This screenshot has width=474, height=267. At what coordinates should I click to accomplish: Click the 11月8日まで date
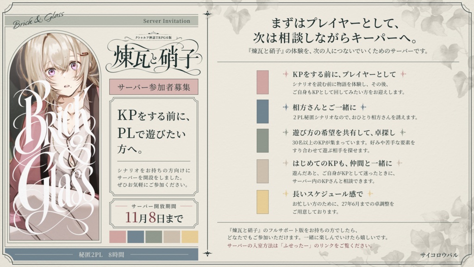pyautogui.click(x=154, y=218)
